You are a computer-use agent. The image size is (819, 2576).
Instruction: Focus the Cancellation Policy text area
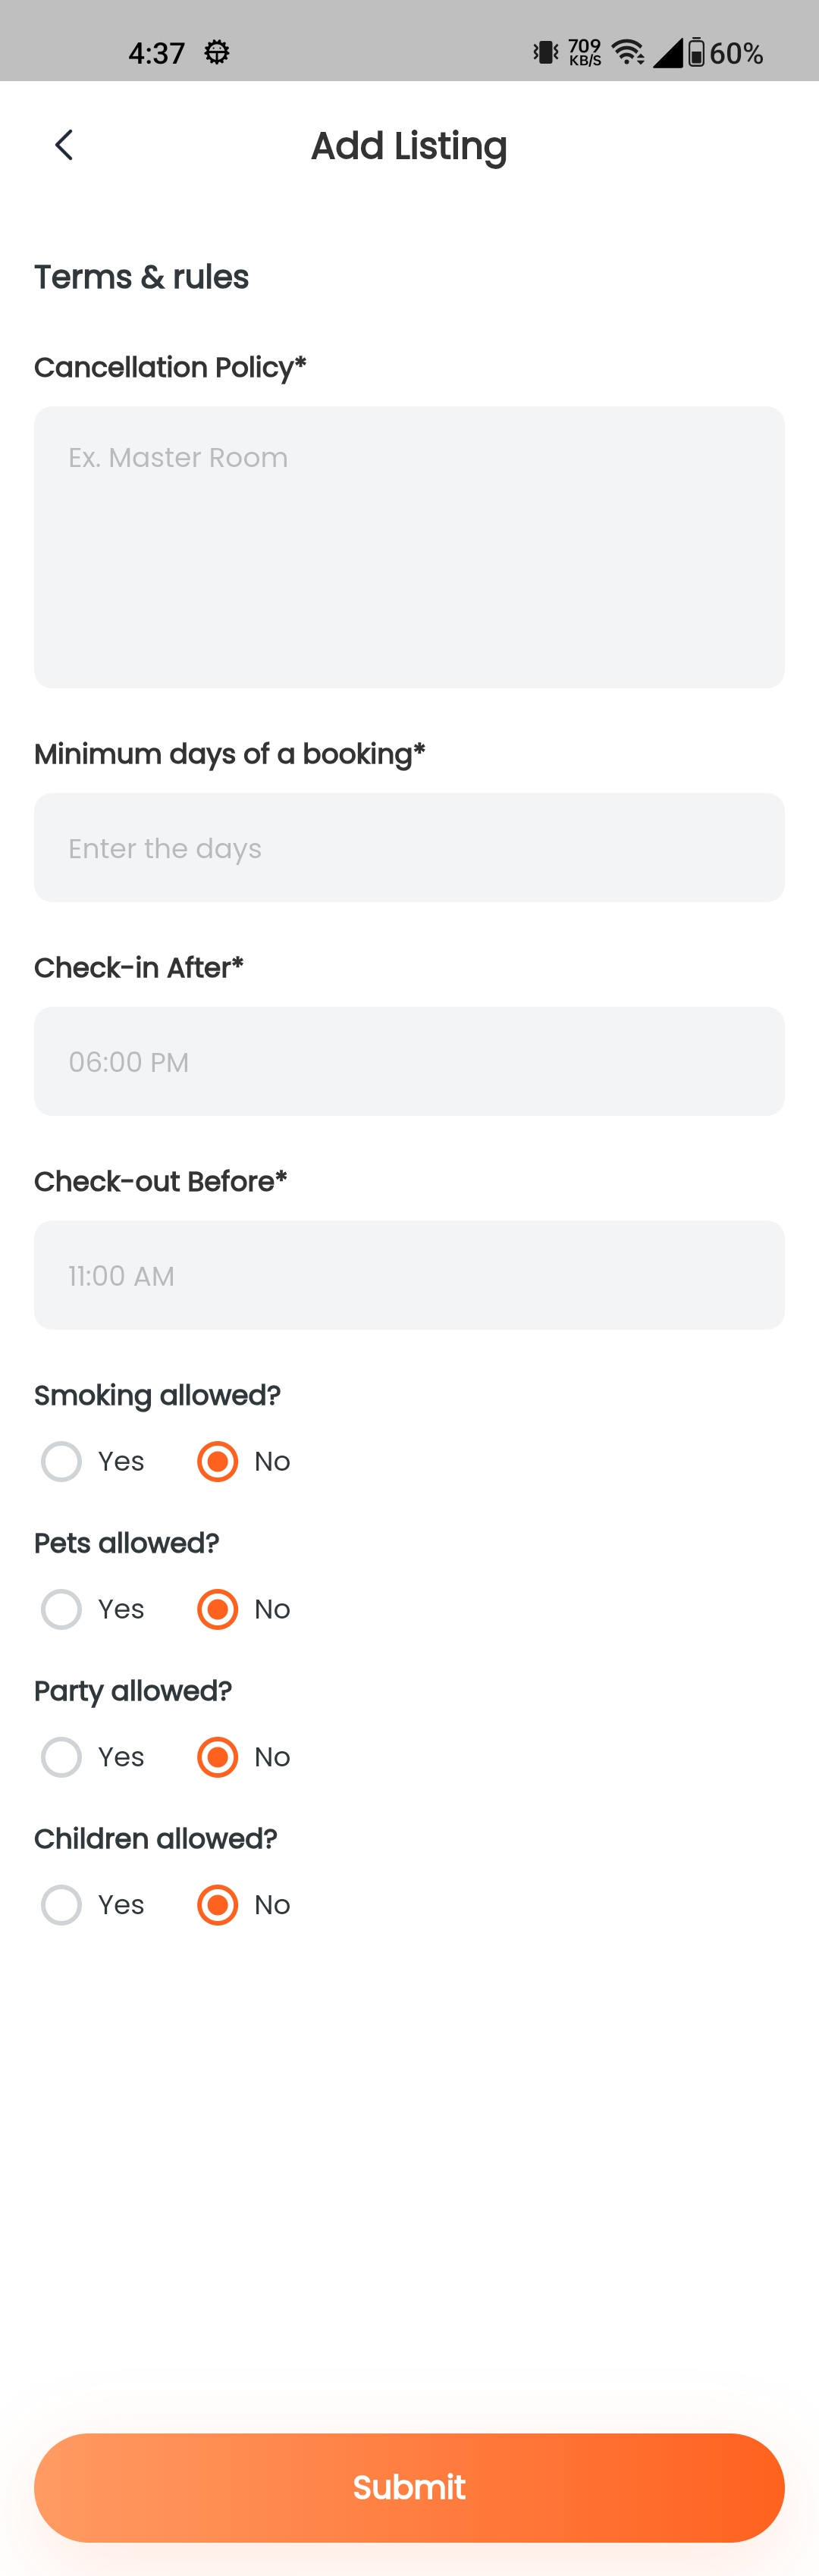(409, 547)
